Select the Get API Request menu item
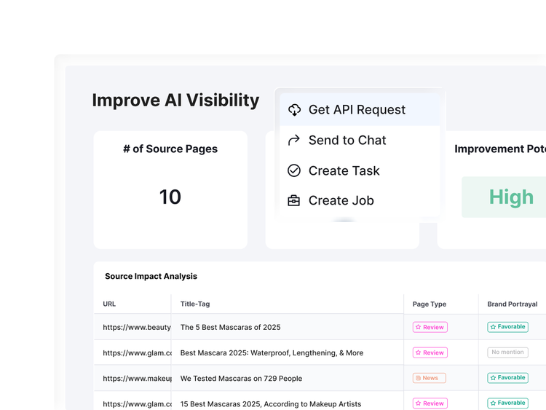The height and width of the screenshot is (410, 546). tap(357, 110)
